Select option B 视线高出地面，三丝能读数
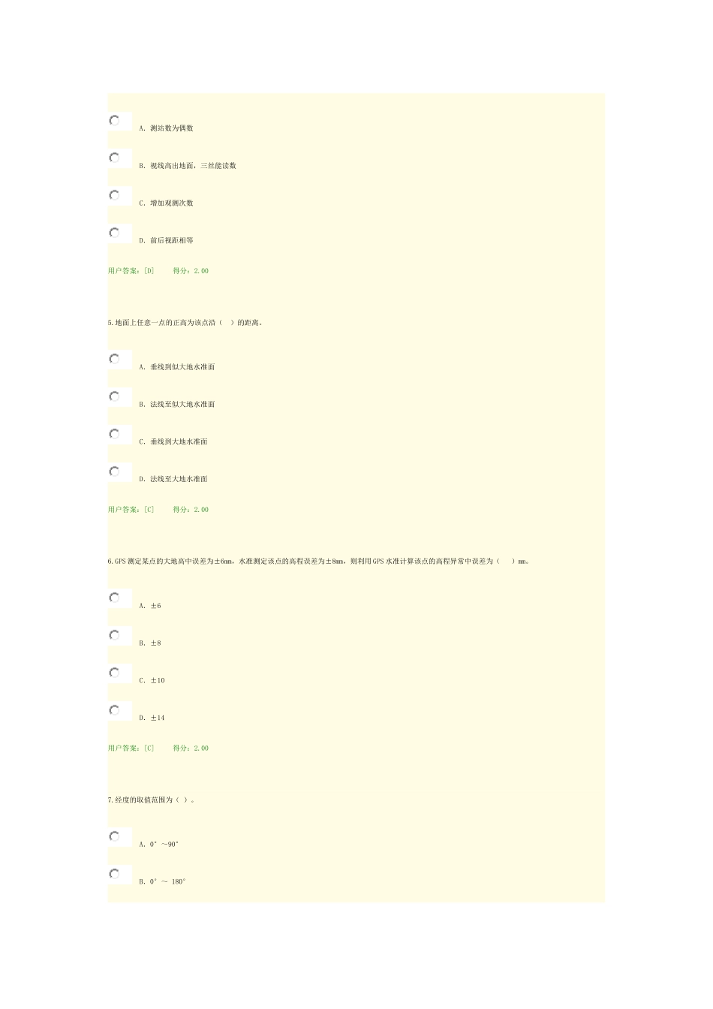This screenshot has height=1009, width=713. (x=115, y=158)
